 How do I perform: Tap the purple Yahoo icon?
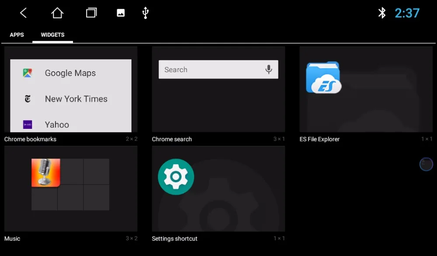click(x=27, y=125)
